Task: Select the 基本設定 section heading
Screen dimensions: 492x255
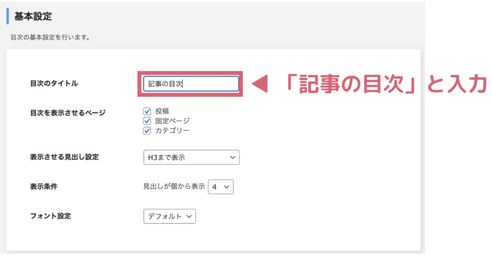Action: pyautogui.click(x=33, y=16)
